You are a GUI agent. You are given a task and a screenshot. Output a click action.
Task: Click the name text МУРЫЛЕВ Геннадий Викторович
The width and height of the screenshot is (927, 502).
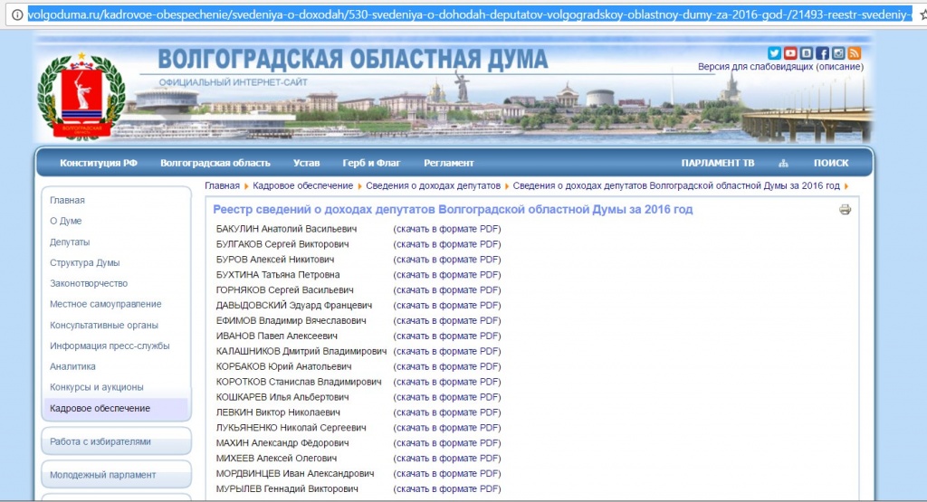pos(287,489)
